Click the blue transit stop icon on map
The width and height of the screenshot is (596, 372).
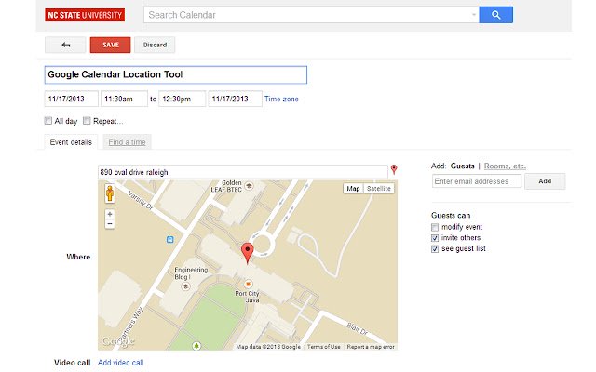click(x=169, y=239)
